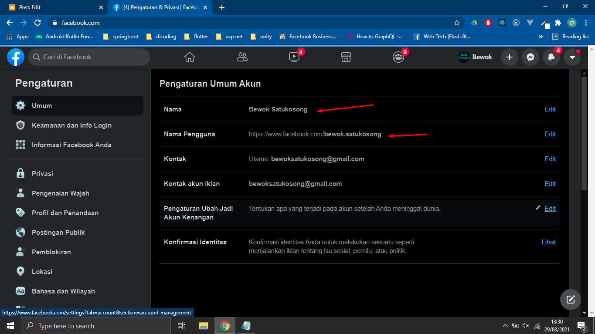Open the Extensions puzzle icon

(x=558, y=23)
